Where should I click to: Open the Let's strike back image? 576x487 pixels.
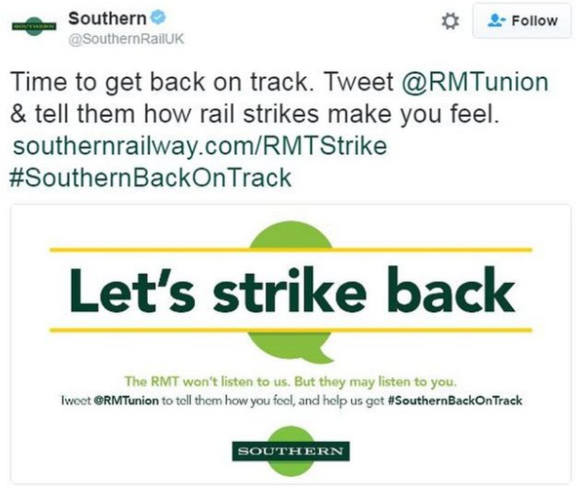291,344
